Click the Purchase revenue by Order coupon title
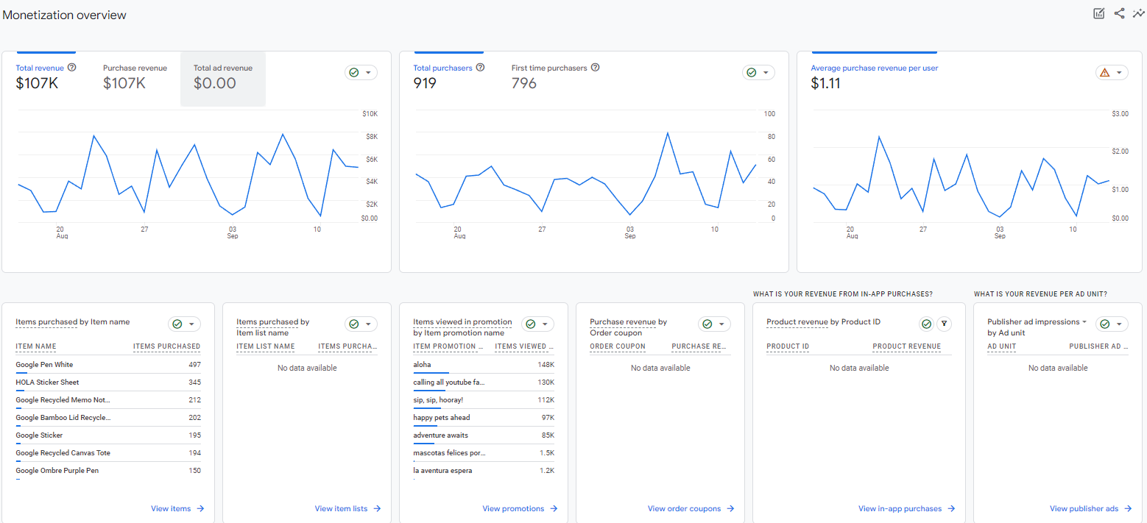This screenshot has width=1147, height=523. pyautogui.click(x=629, y=327)
